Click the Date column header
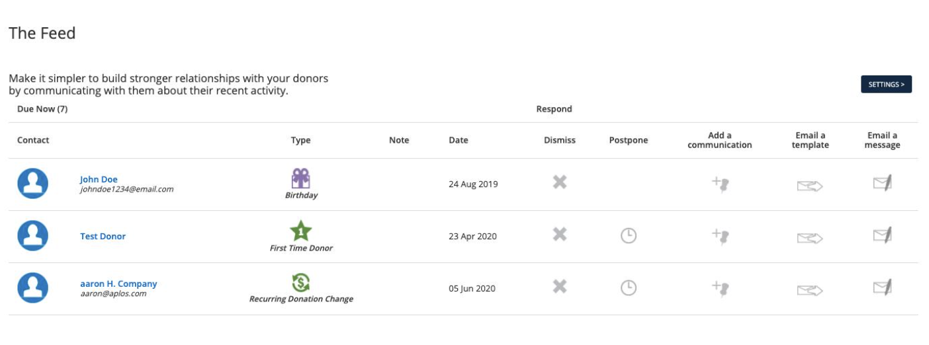Image resolution: width=929 pixels, height=345 pixels. pyautogui.click(x=459, y=140)
